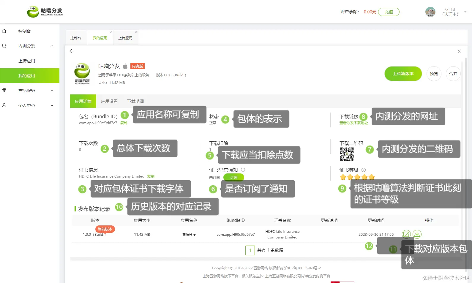Click the app icon thumbnail of 咕噜分发

[x=82, y=74]
